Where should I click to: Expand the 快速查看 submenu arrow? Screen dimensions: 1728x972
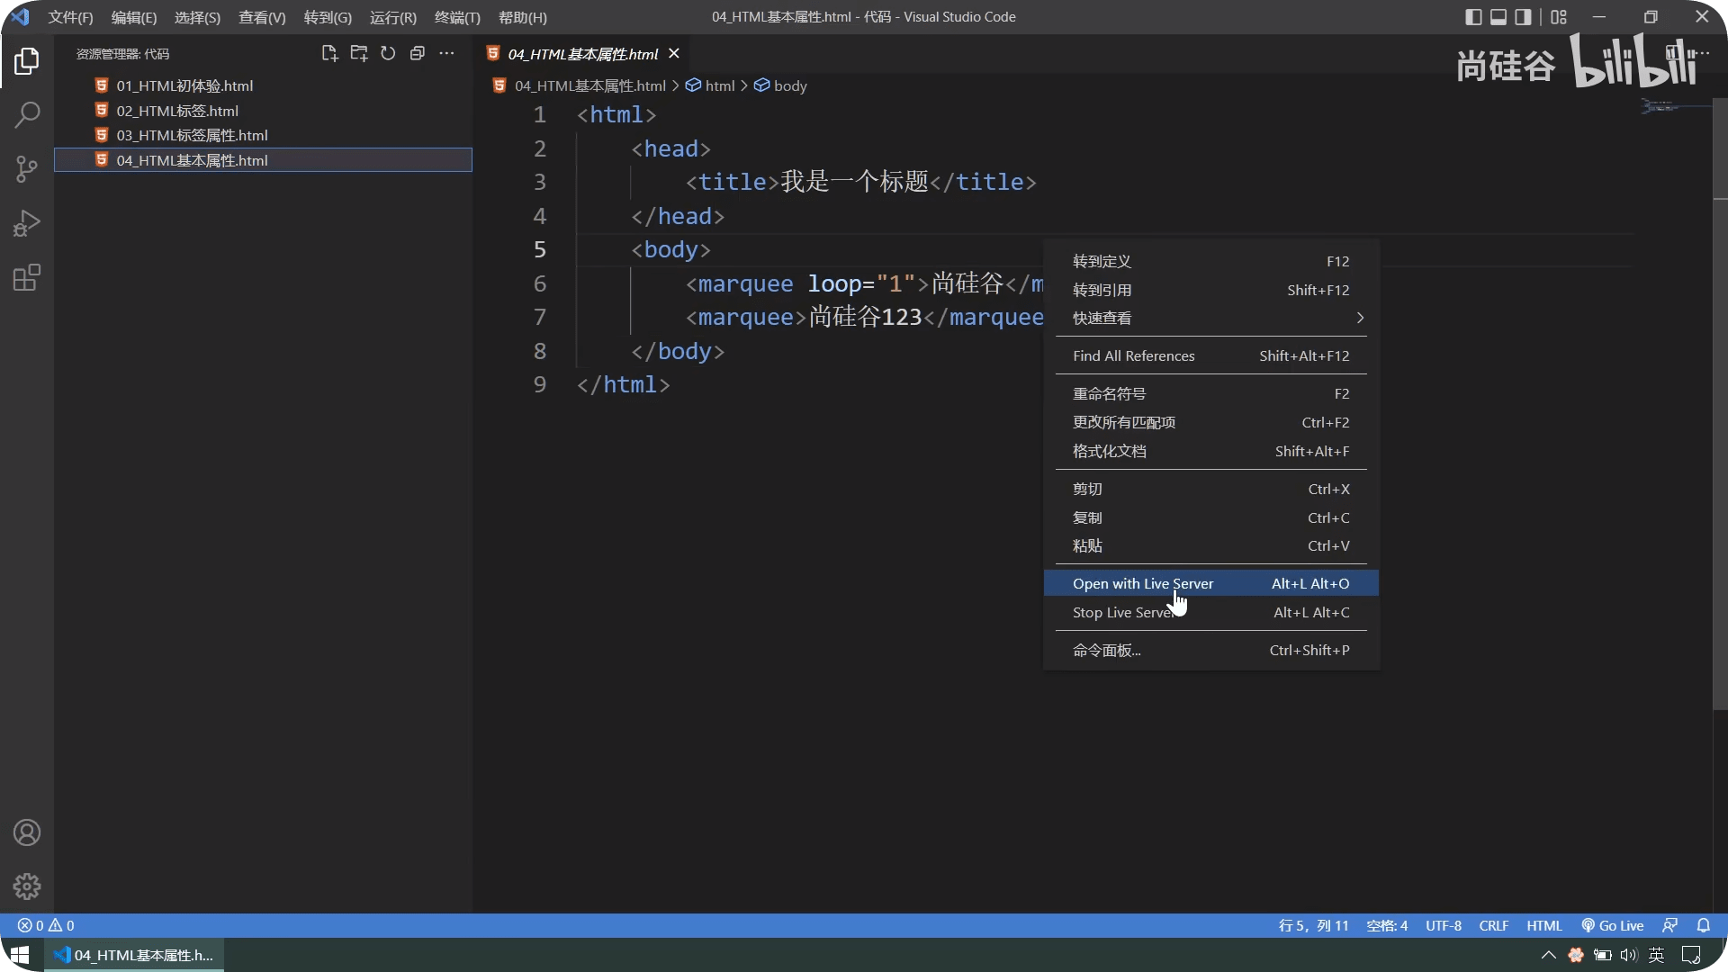tap(1360, 318)
